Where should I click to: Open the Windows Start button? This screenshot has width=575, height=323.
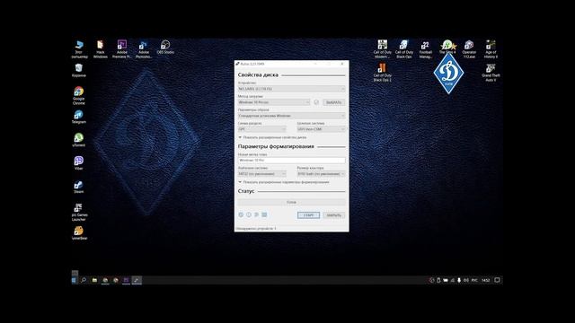(74, 280)
